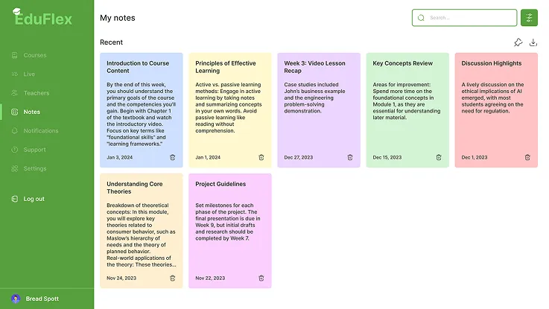Log out of EduFlex
This screenshot has width=549, height=309.
click(x=34, y=199)
